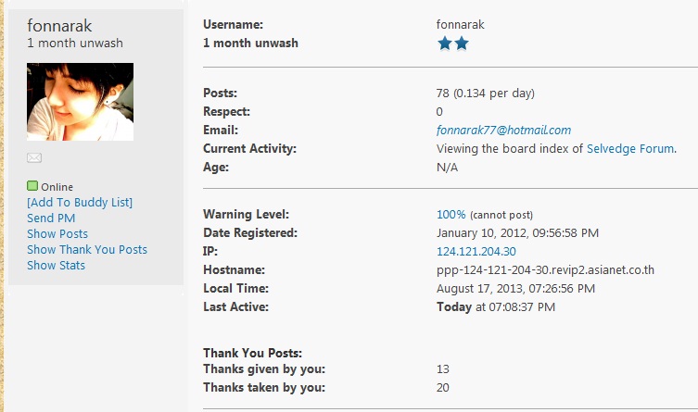Open the 100% warning level link

click(451, 214)
